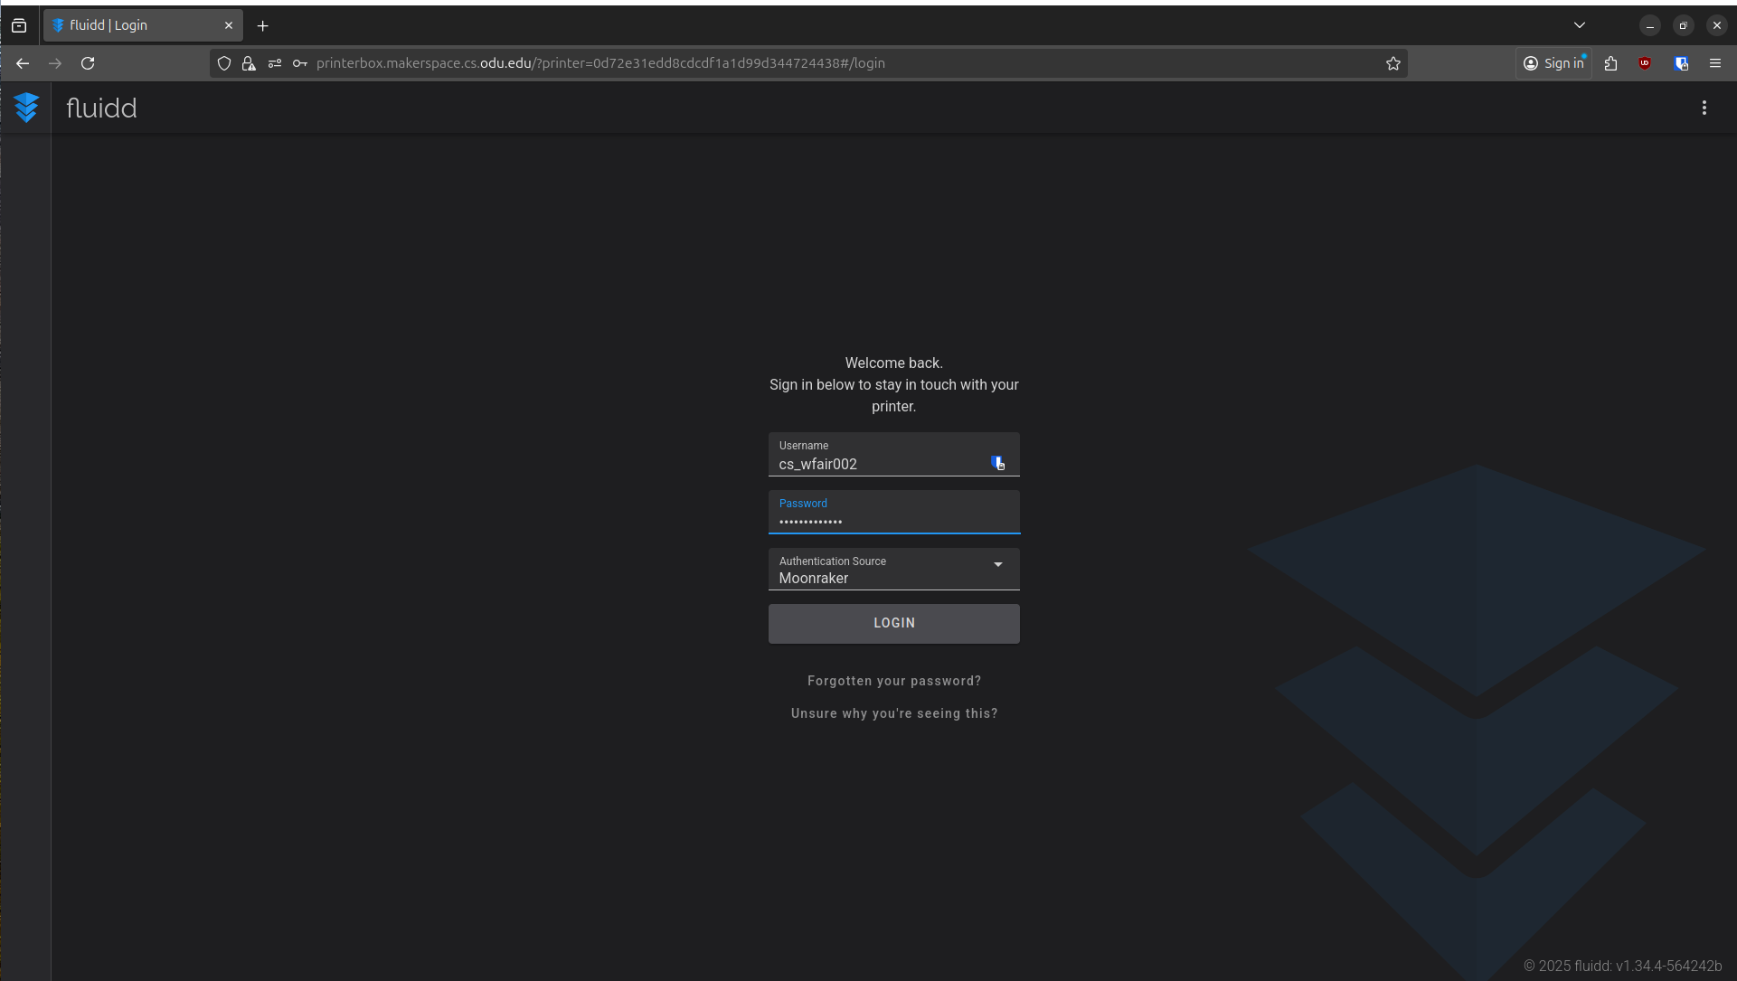Image resolution: width=1737 pixels, height=981 pixels.
Task: Open Bitwarden extension in browser toolbar
Action: (1681, 63)
